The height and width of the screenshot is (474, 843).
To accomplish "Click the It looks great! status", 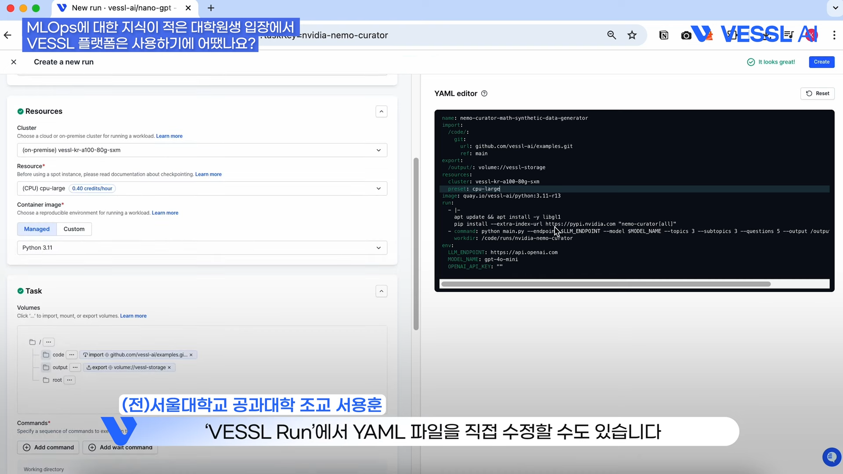I will 771,62.
